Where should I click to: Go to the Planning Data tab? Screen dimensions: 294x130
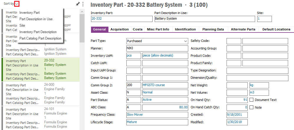click(x=213, y=29)
